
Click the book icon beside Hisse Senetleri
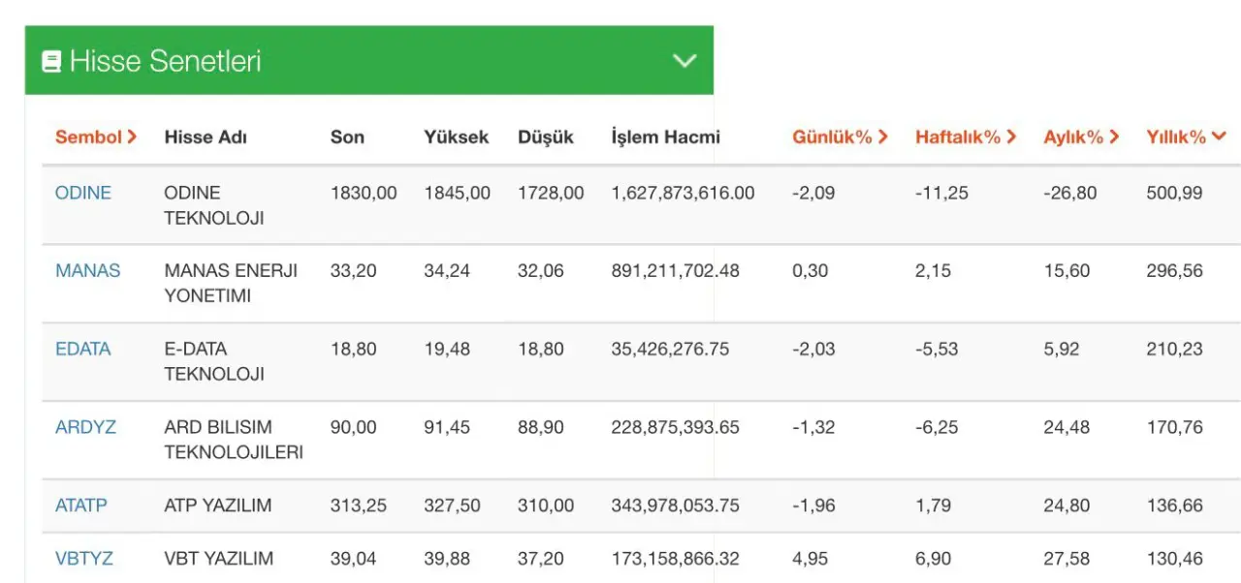pos(51,62)
